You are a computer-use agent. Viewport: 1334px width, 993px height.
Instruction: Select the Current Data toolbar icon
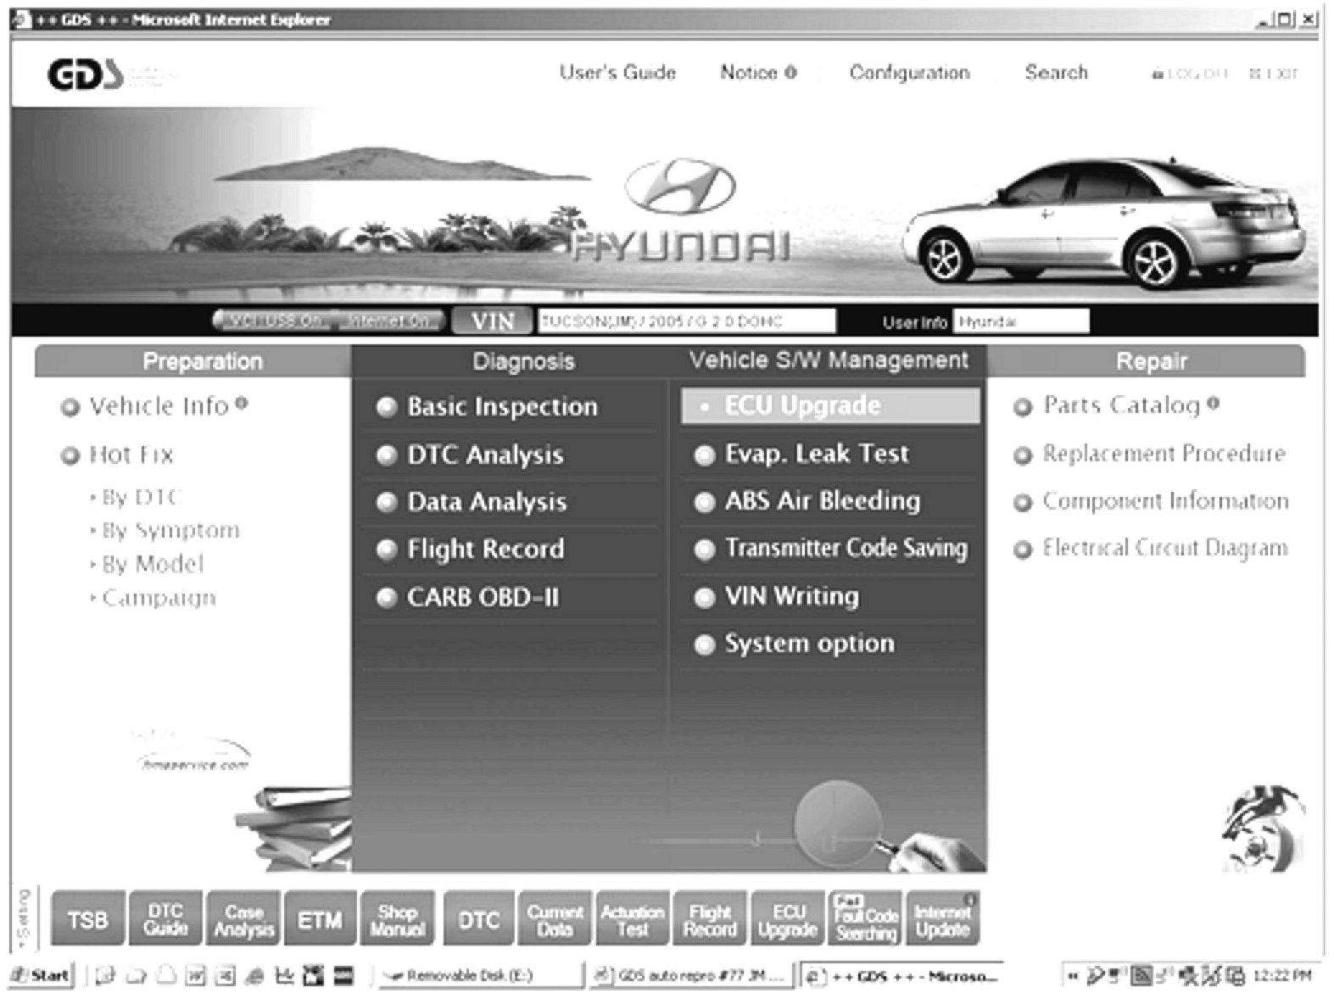[x=555, y=919]
